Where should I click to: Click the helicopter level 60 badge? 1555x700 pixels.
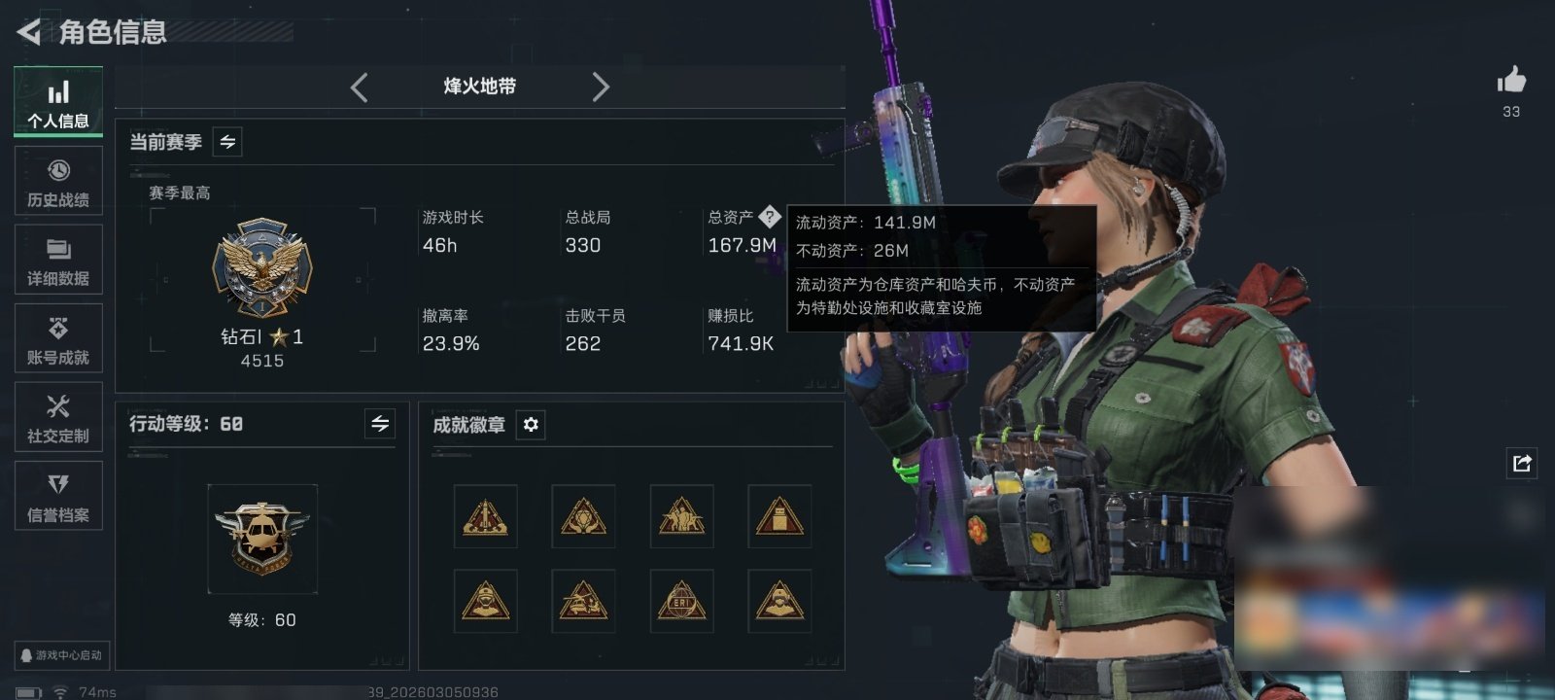point(262,539)
